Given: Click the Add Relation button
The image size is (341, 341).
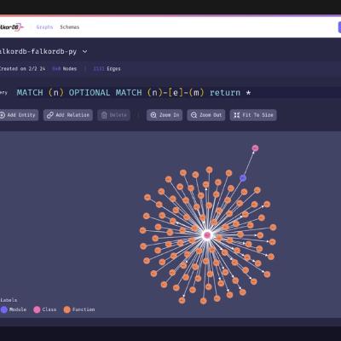Looking at the screenshot, I should (x=68, y=115).
